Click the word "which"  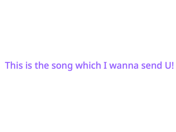tap(88, 65)
